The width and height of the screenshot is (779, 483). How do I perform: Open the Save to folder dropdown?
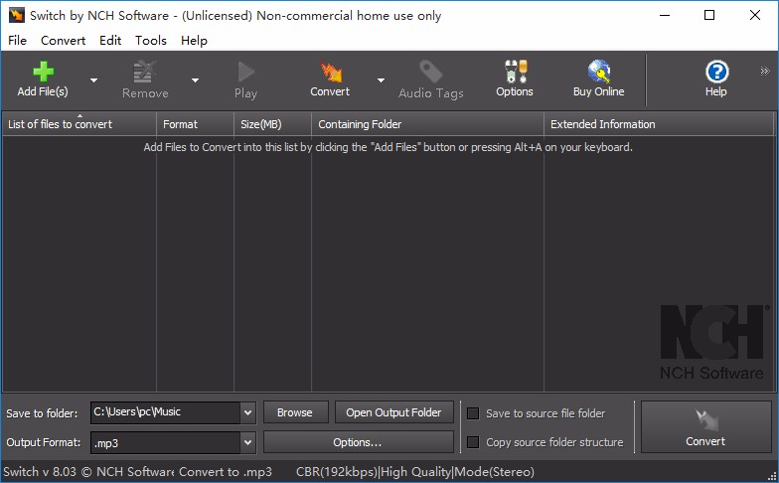click(248, 412)
